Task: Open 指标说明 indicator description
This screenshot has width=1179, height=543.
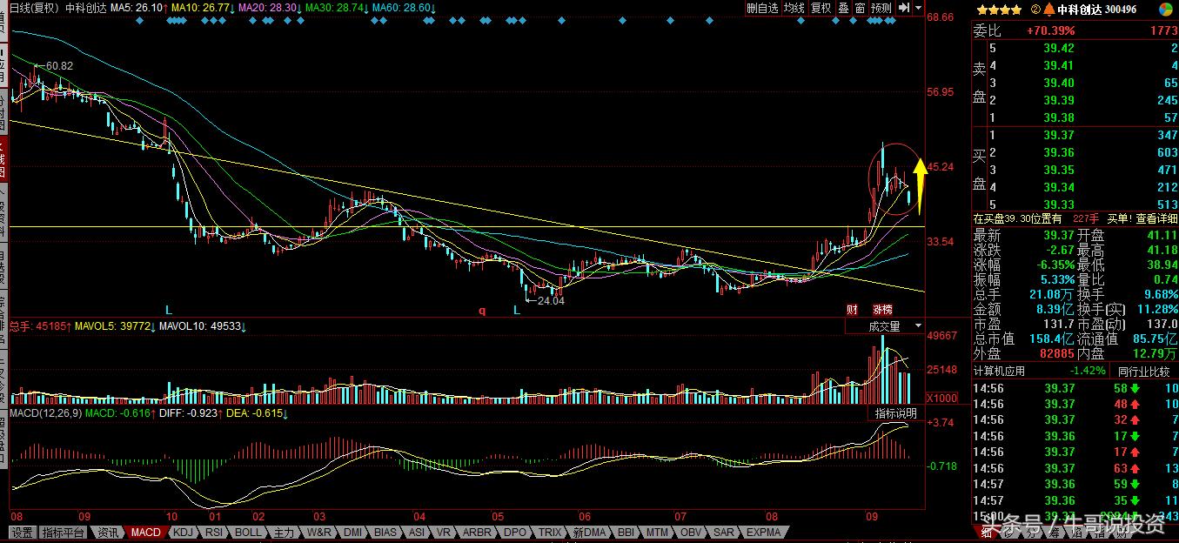Action: point(895,413)
